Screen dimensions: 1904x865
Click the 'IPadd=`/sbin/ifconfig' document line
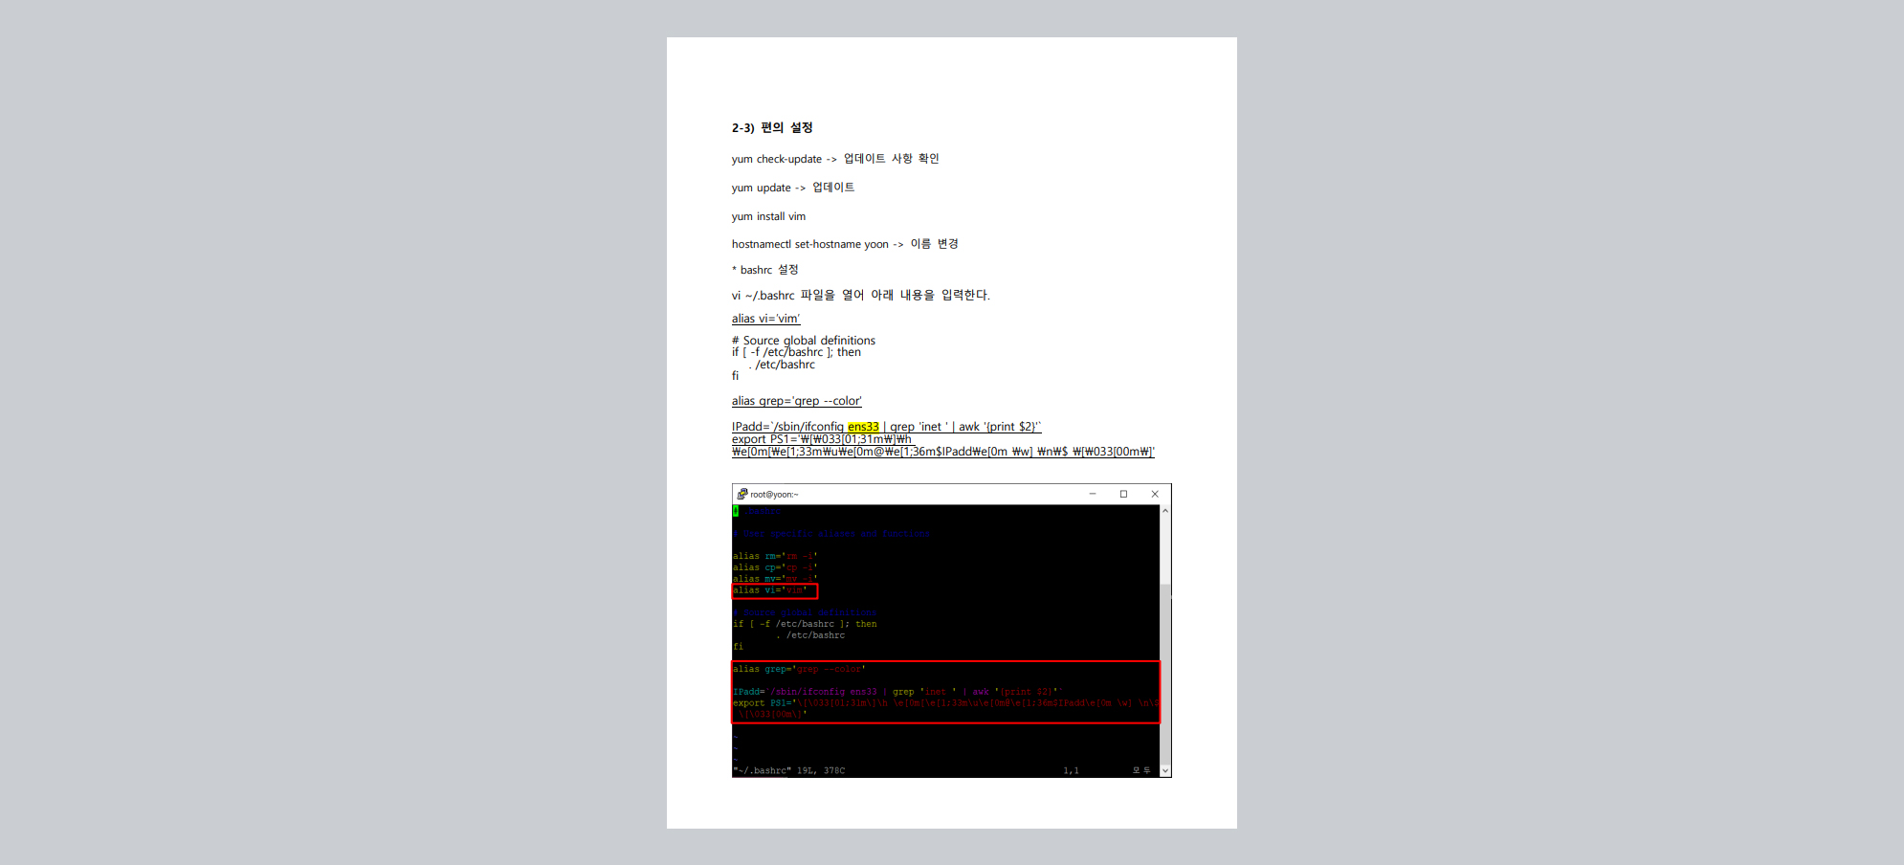pos(886,427)
